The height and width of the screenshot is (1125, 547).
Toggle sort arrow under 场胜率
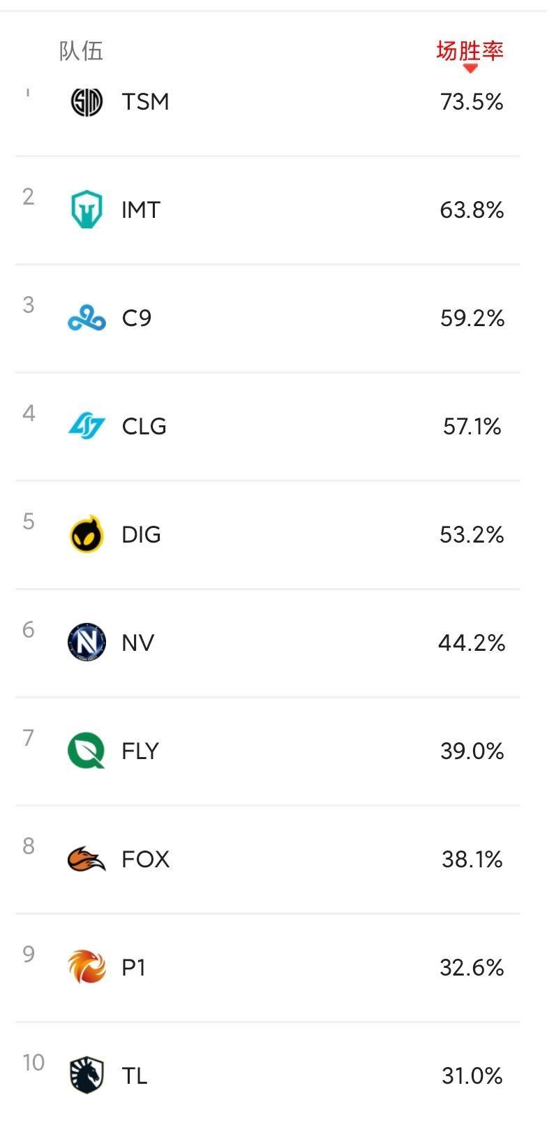(x=470, y=68)
